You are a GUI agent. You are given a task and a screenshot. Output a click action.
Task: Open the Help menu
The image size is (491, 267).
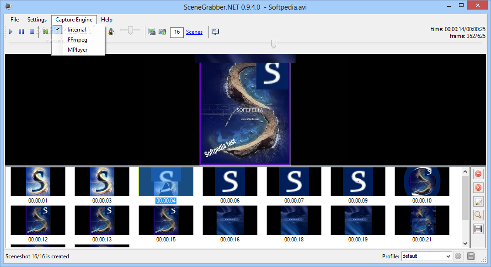(x=107, y=19)
